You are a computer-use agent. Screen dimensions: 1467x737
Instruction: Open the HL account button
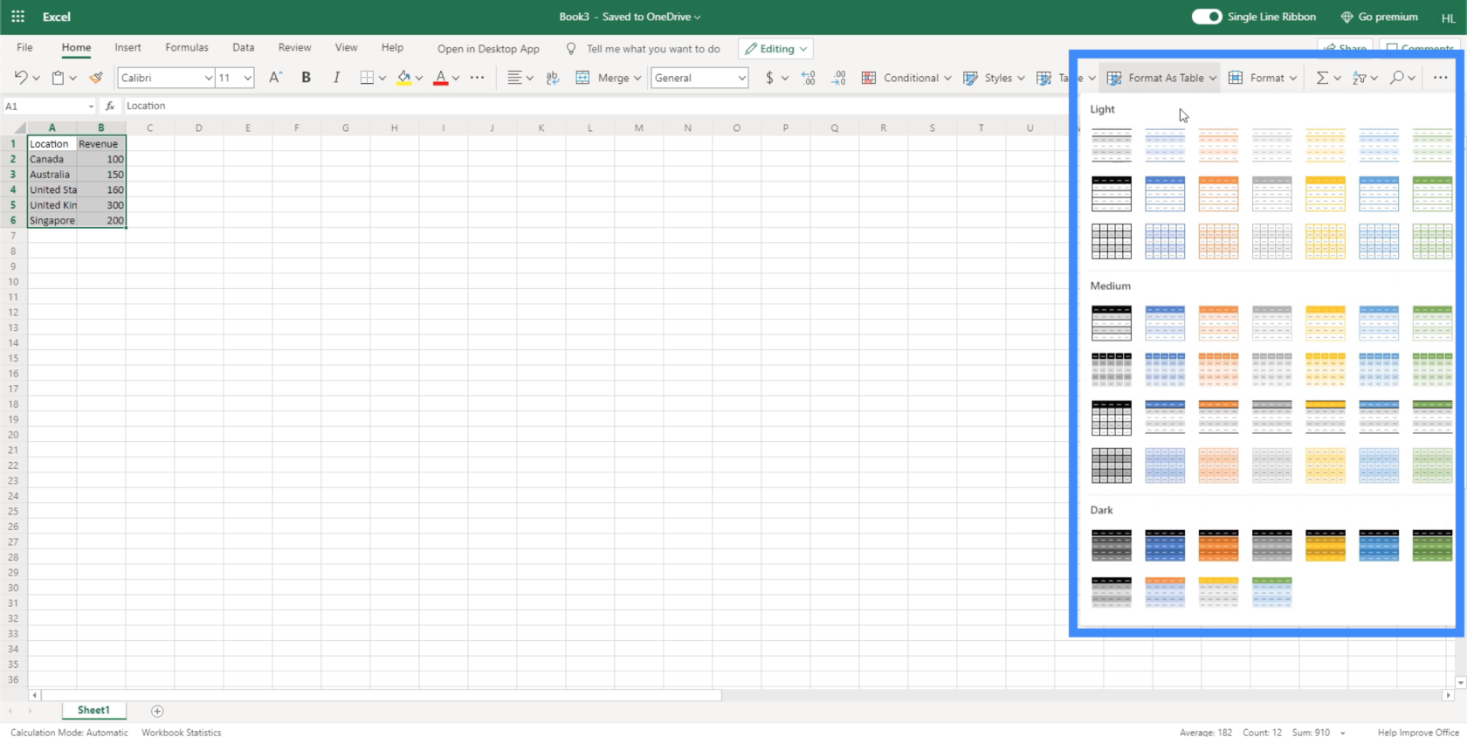tap(1448, 17)
